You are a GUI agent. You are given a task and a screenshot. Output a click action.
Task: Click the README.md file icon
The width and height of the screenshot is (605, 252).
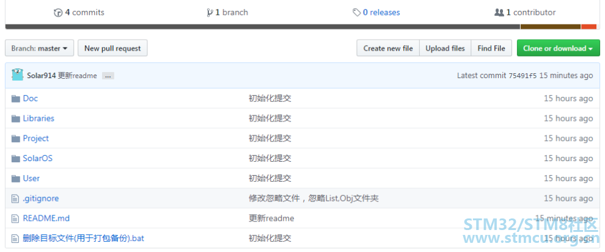coord(15,219)
